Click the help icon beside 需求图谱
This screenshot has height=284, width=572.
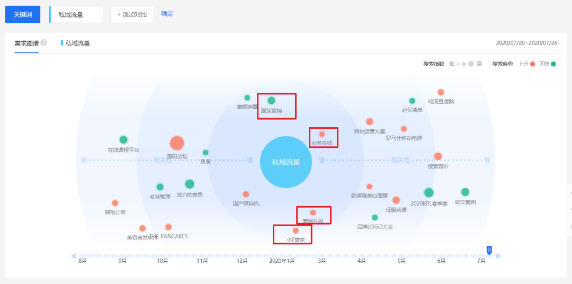coord(44,43)
